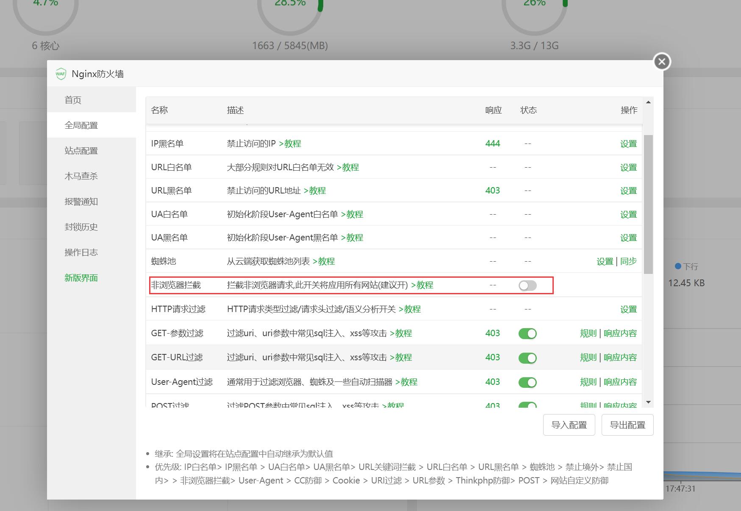Open 教程 link for GET-参数过滤
This screenshot has height=511, width=741.
coord(401,334)
